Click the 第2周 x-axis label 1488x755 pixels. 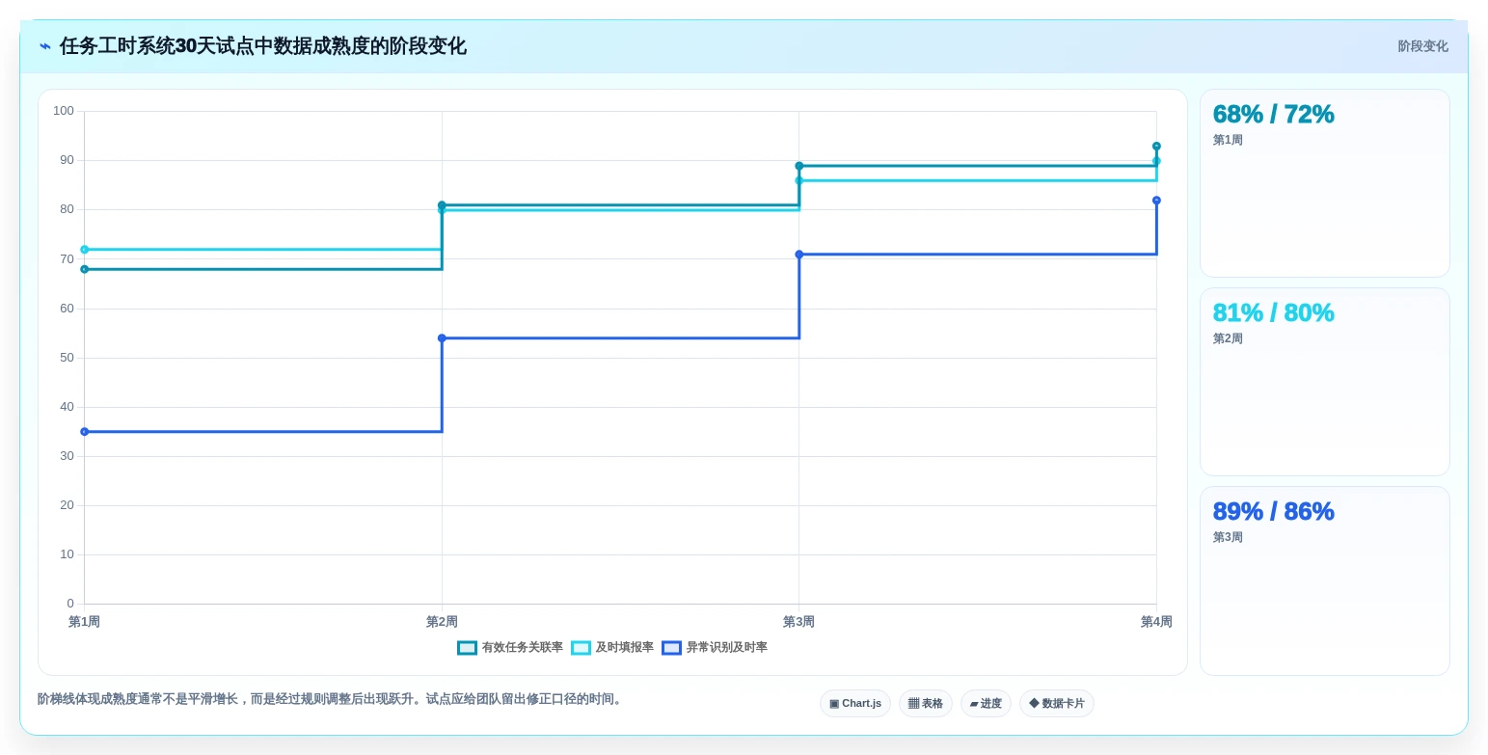click(442, 622)
